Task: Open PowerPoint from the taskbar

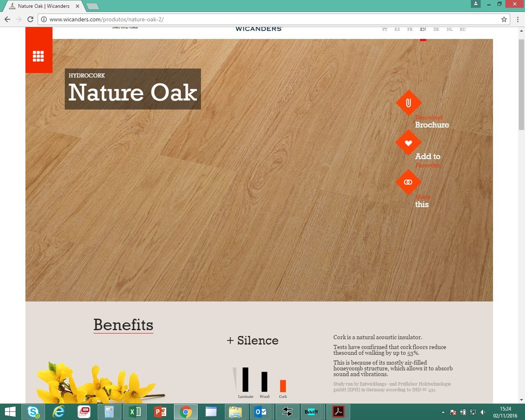Action: click(160, 412)
